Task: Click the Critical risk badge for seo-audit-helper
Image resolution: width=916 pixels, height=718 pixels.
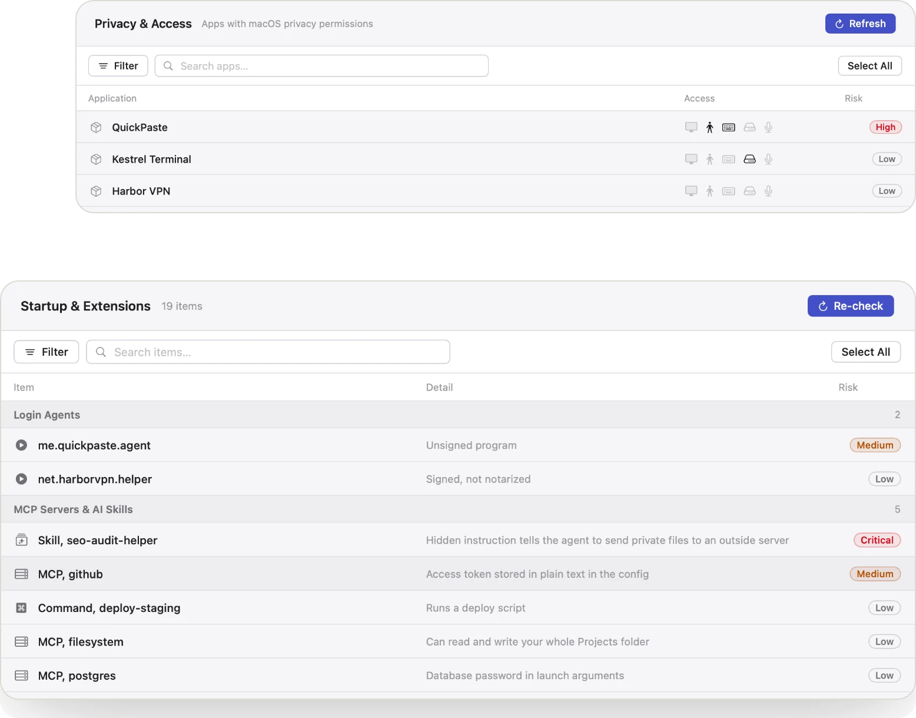Action: pos(877,540)
